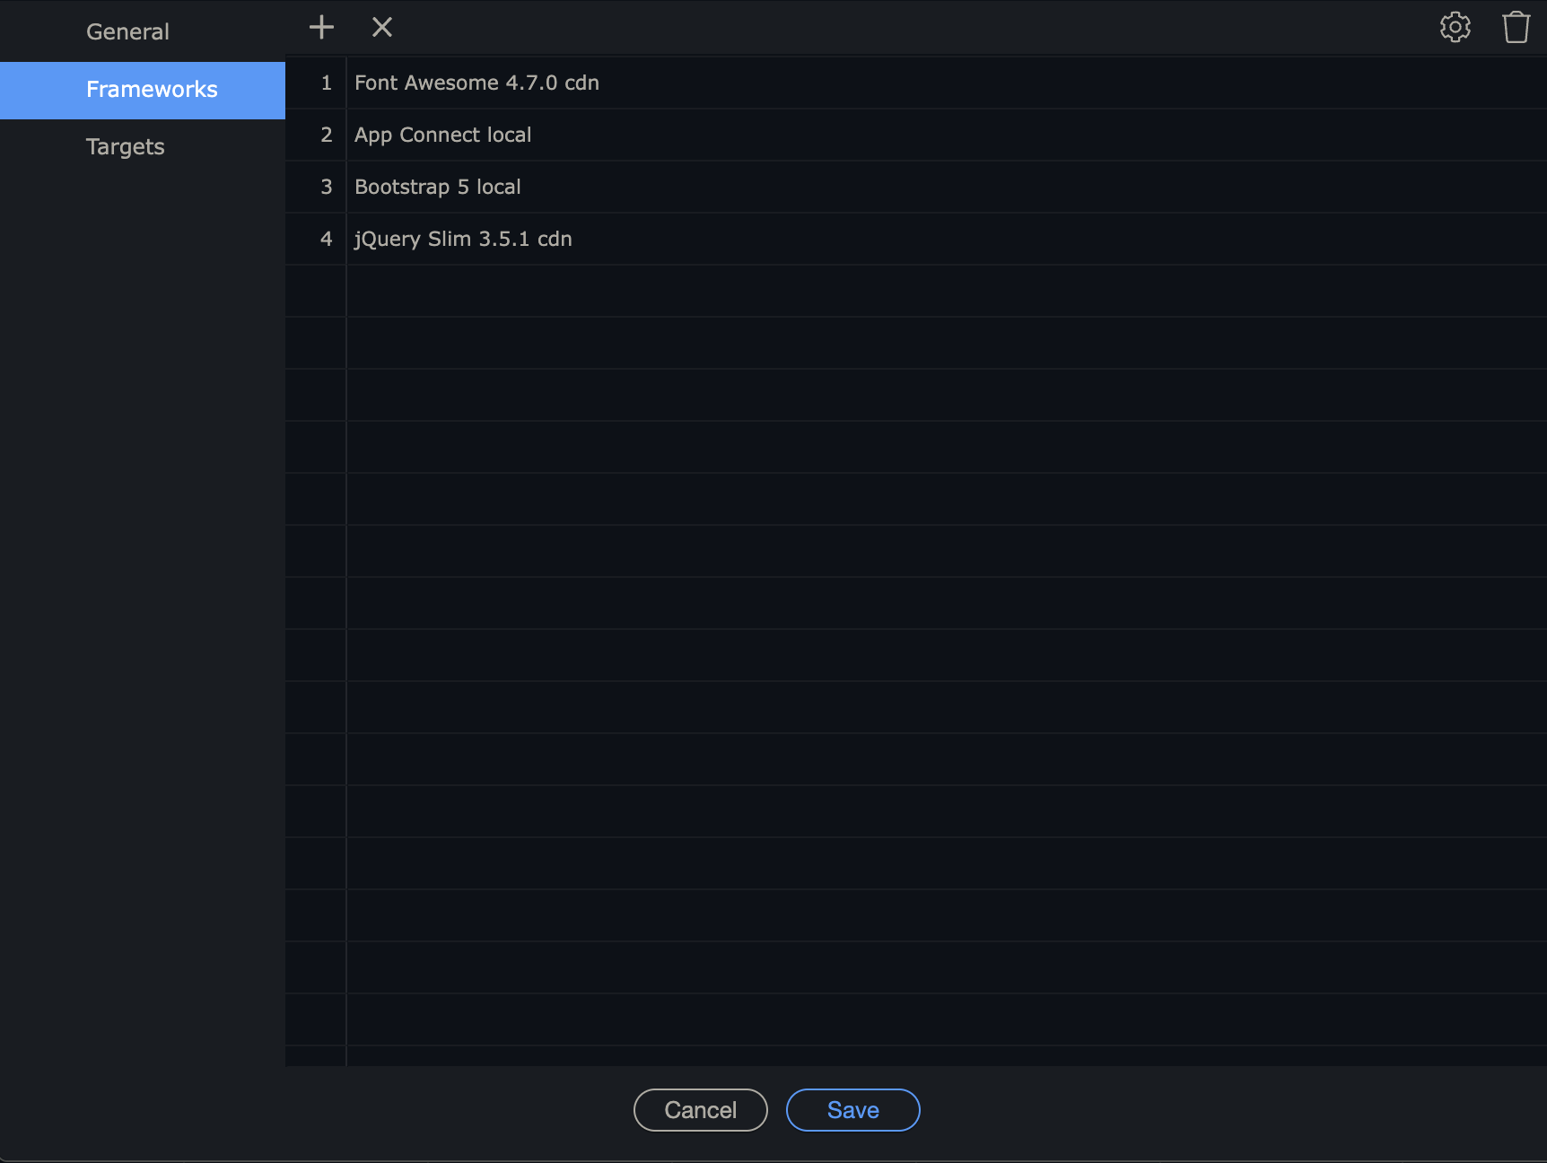Open the gear settings icon

click(x=1455, y=28)
